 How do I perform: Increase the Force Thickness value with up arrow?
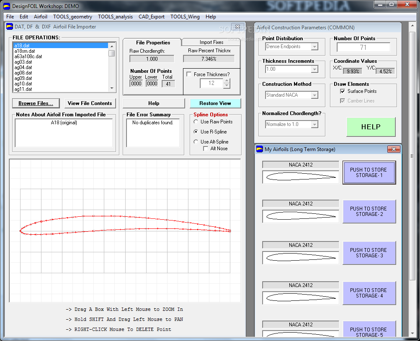pyautogui.click(x=227, y=81)
